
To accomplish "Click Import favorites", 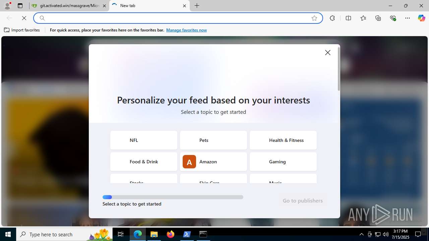I will pyautogui.click(x=22, y=30).
